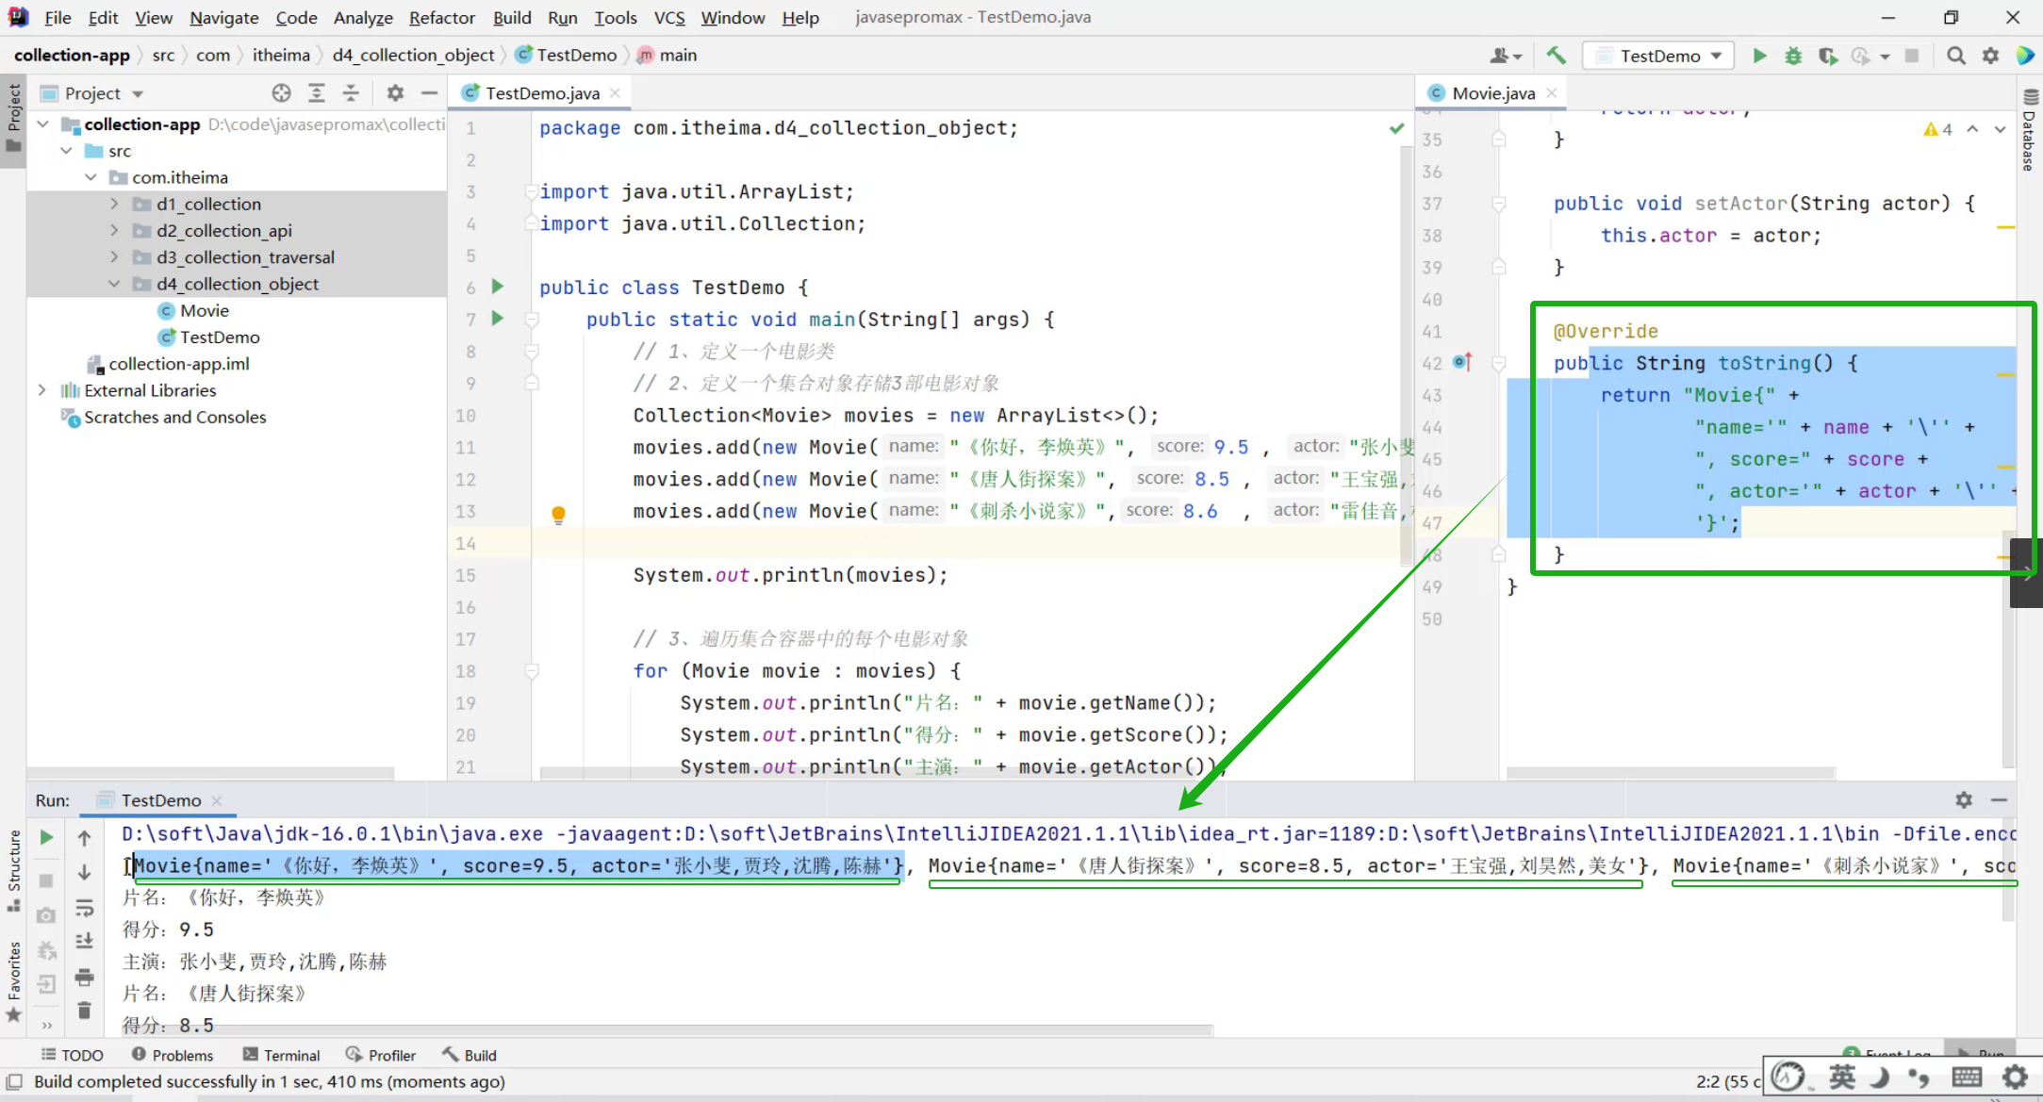This screenshot has height=1102, width=2043.
Task: Open the Terminal tool window button
Action: point(281,1055)
